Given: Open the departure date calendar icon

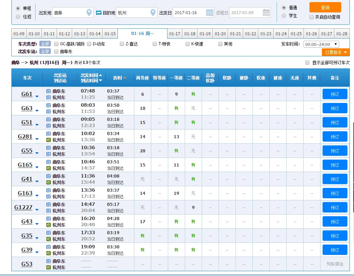Looking at the screenshot, I should pyautogui.click(x=210, y=13).
